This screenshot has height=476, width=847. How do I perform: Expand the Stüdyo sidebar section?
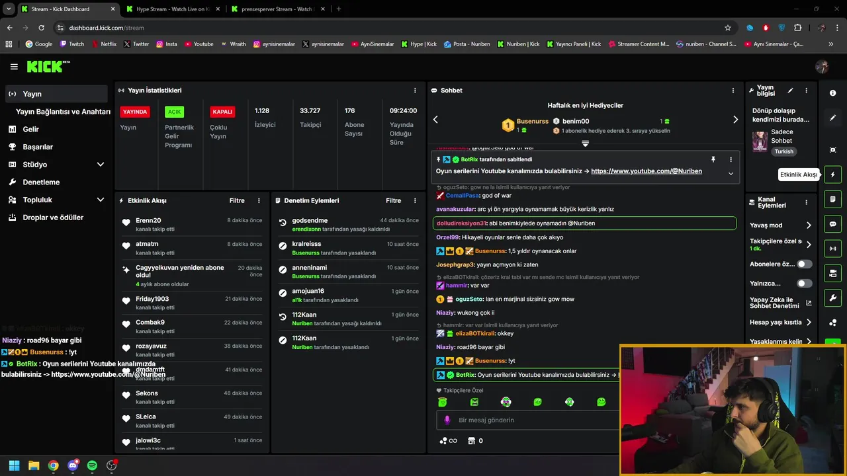(x=101, y=165)
